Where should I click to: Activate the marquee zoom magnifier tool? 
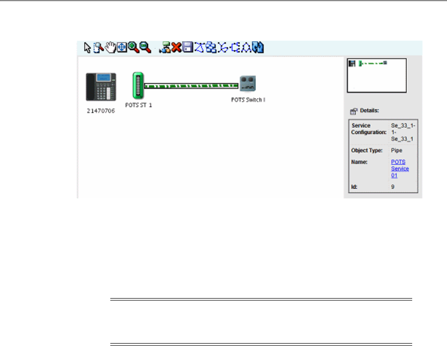[x=98, y=47]
